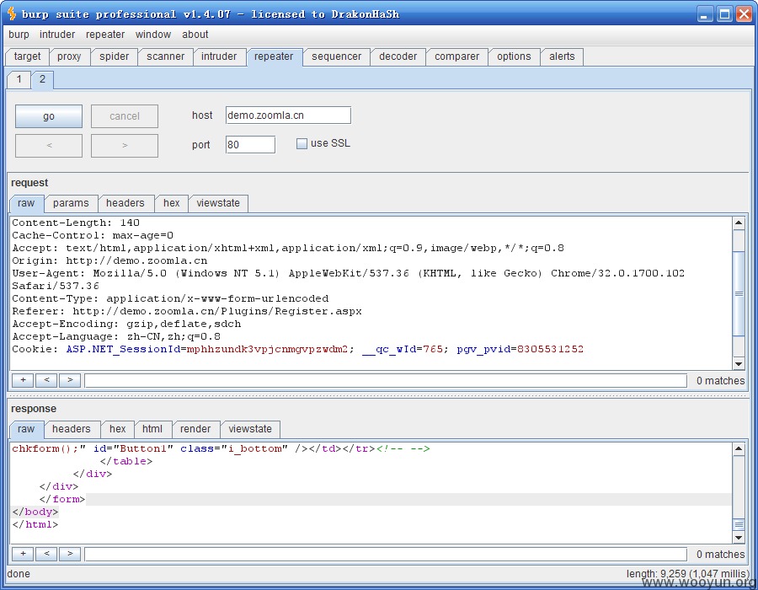Open the response hex tab
Image resolution: width=758 pixels, height=590 pixels.
[x=117, y=429]
